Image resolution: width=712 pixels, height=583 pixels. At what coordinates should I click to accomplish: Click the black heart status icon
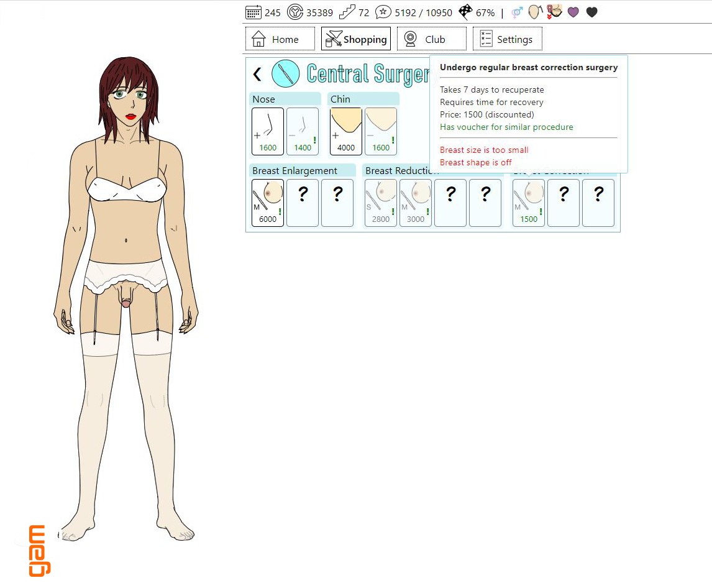[591, 12]
